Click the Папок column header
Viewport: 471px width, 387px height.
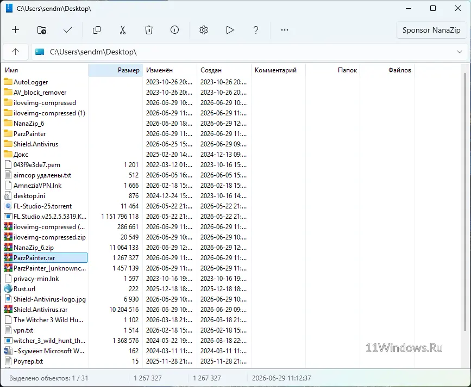[x=333, y=70]
